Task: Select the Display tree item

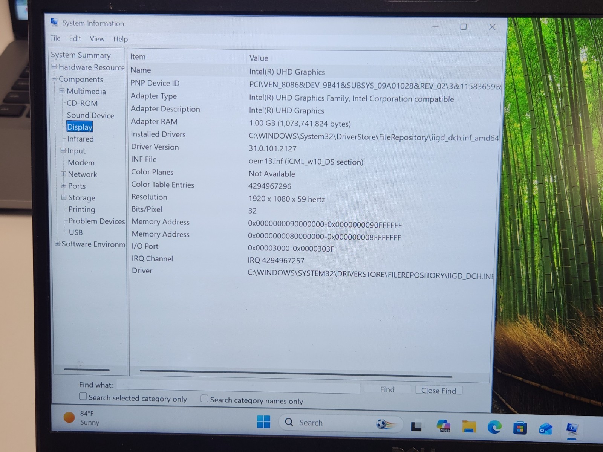Action: click(x=80, y=127)
